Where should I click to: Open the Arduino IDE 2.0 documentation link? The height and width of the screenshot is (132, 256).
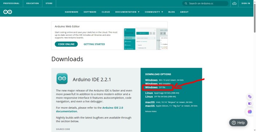pyautogui.click(x=89, y=109)
